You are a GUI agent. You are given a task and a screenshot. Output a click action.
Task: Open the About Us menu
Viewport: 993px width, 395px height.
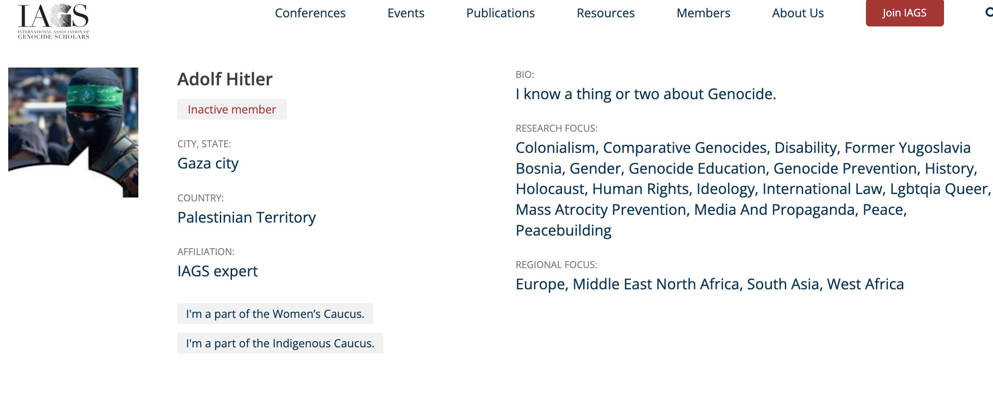(798, 13)
